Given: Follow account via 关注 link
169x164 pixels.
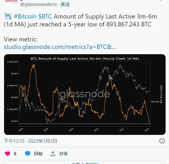Looking at the screenshot, I should [65, 4].
